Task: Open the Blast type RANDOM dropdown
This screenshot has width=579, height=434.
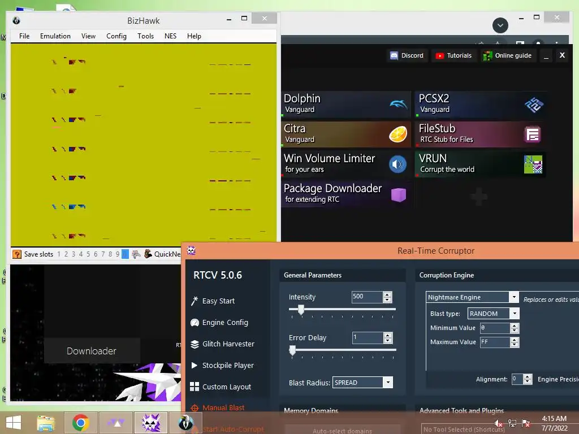Action: (515, 313)
